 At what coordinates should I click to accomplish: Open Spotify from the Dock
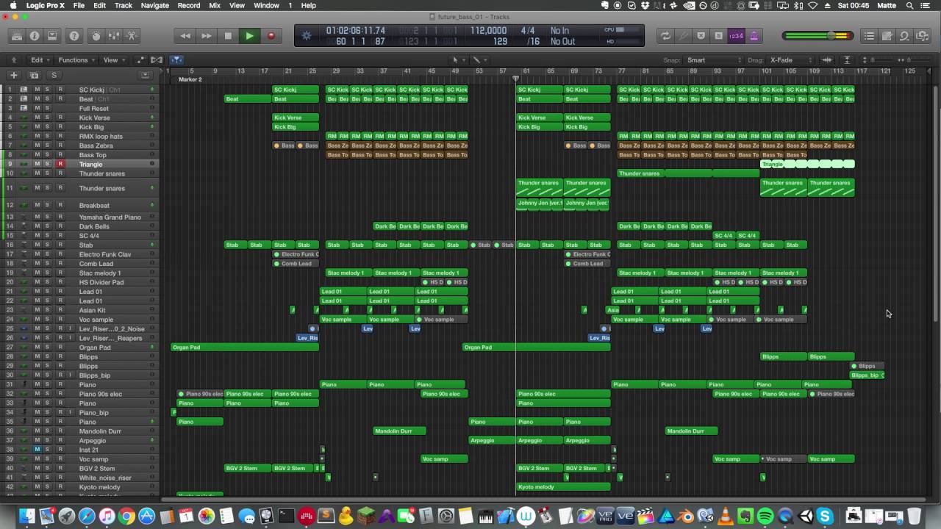[x=765, y=517]
